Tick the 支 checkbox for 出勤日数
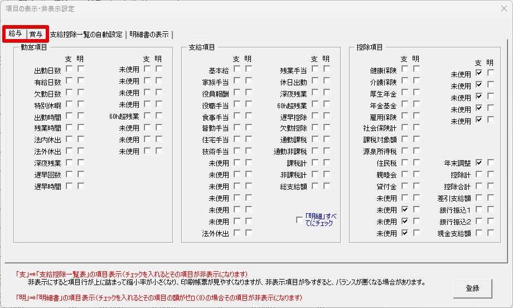 tap(69, 69)
